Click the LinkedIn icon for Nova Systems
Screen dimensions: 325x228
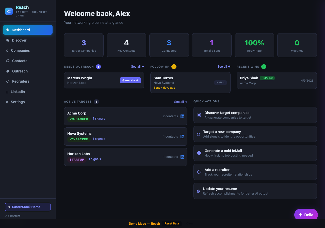(x=182, y=137)
